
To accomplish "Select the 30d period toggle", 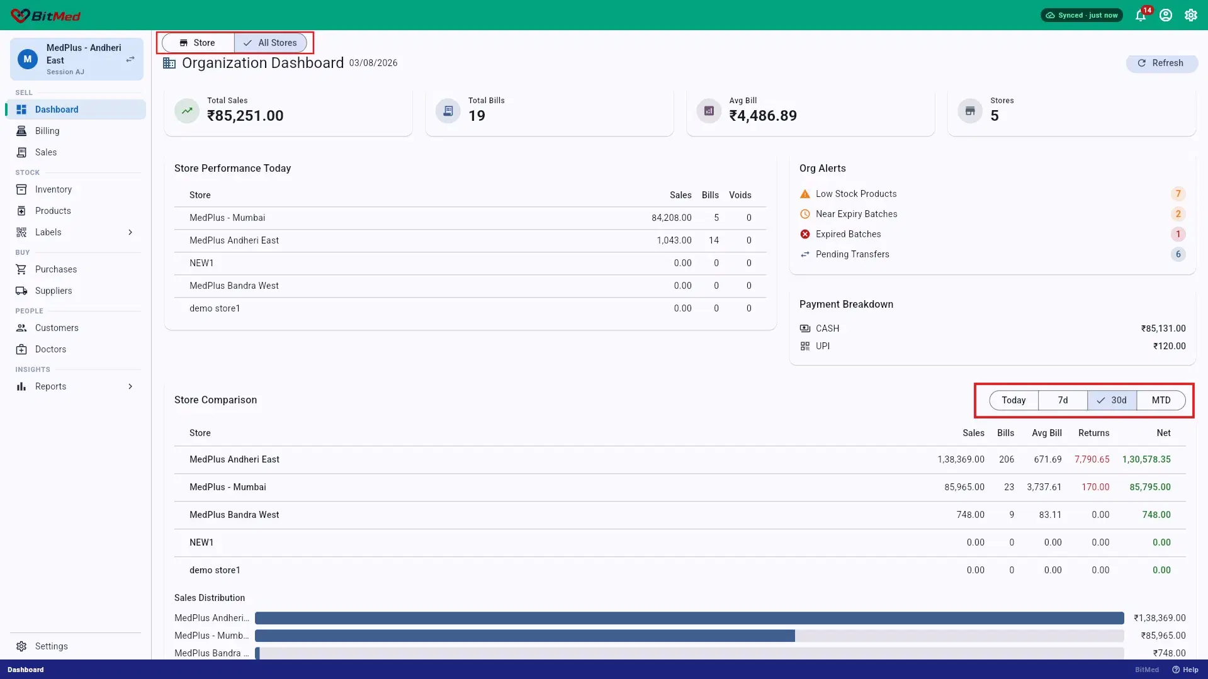I will (1112, 400).
